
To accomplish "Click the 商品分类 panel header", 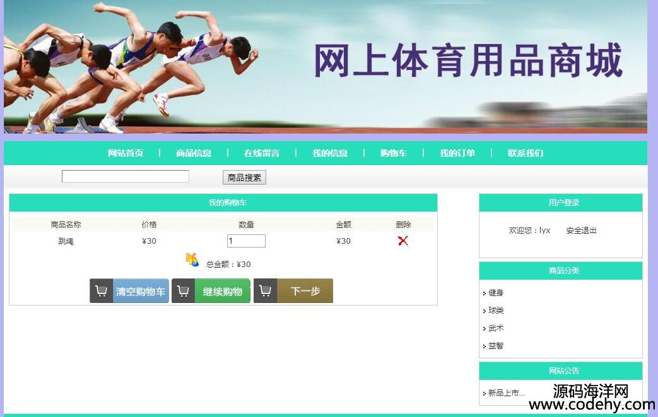I will pyautogui.click(x=561, y=271).
